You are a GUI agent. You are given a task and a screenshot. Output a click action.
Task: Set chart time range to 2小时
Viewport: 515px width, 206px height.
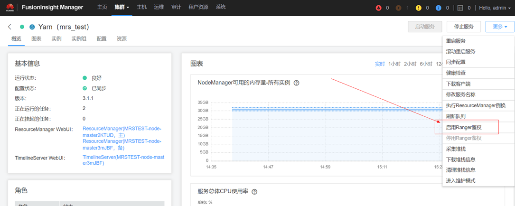(410, 64)
